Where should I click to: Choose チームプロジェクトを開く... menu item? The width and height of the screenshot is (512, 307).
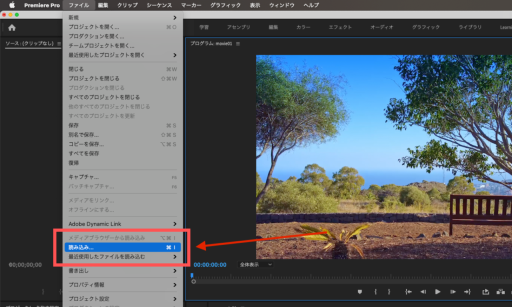[122, 45]
